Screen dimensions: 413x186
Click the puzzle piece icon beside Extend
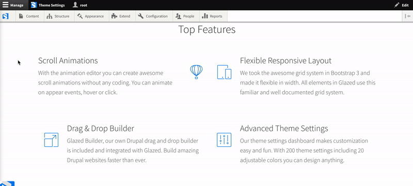tap(114, 16)
